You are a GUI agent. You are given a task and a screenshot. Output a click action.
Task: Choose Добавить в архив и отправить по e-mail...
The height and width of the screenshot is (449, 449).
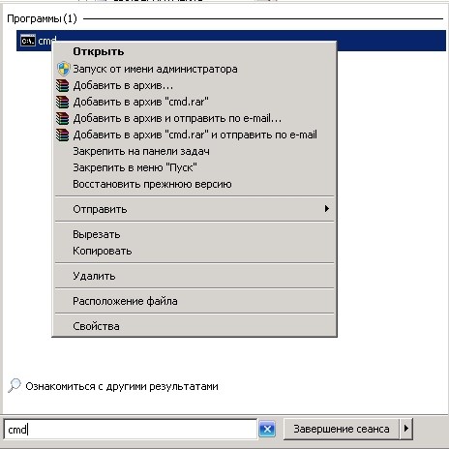coord(195,118)
